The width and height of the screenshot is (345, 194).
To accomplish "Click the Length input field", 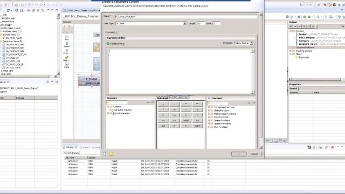I will (x=201, y=23).
